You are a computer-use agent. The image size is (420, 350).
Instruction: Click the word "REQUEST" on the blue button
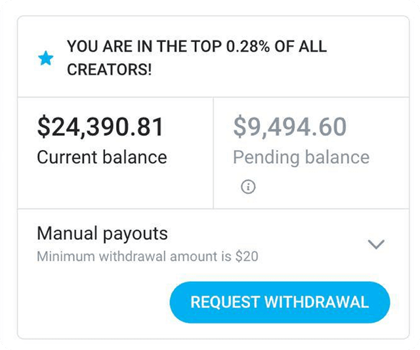click(x=224, y=302)
